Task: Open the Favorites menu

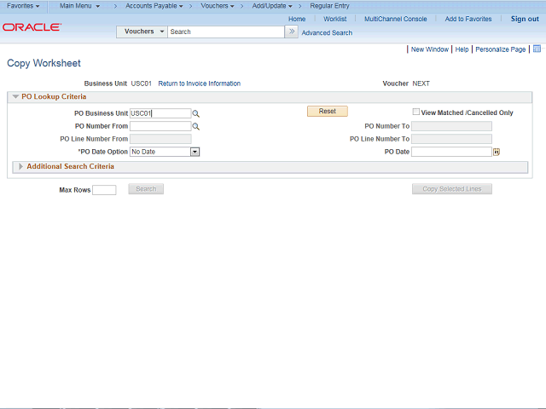Action: (23, 6)
